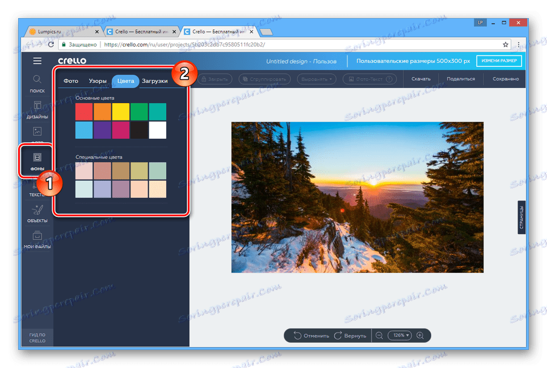
Task: Click the Фото-Текст toolbar button
Action: tap(370, 79)
